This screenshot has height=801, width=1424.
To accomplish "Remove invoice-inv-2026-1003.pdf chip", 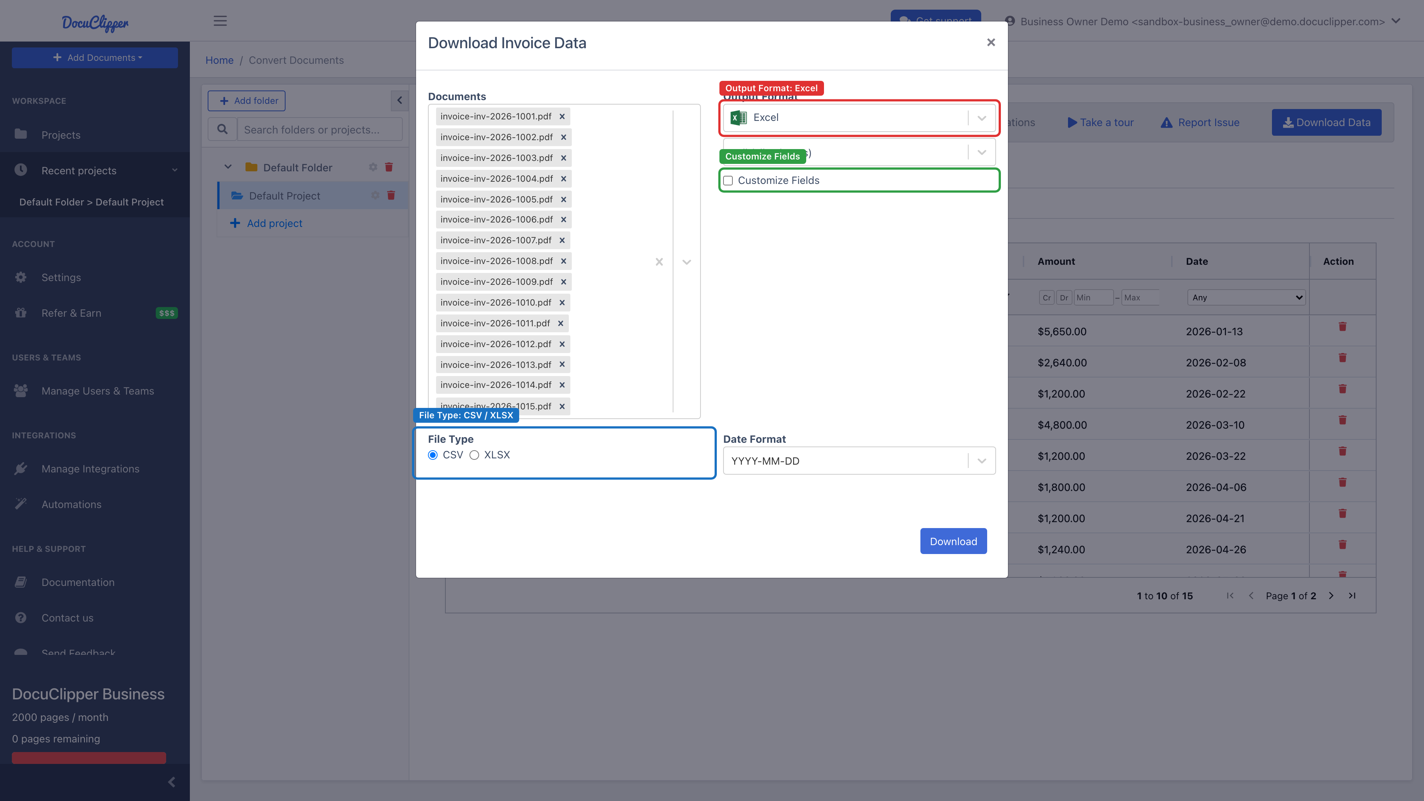I will (x=563, y=158).
